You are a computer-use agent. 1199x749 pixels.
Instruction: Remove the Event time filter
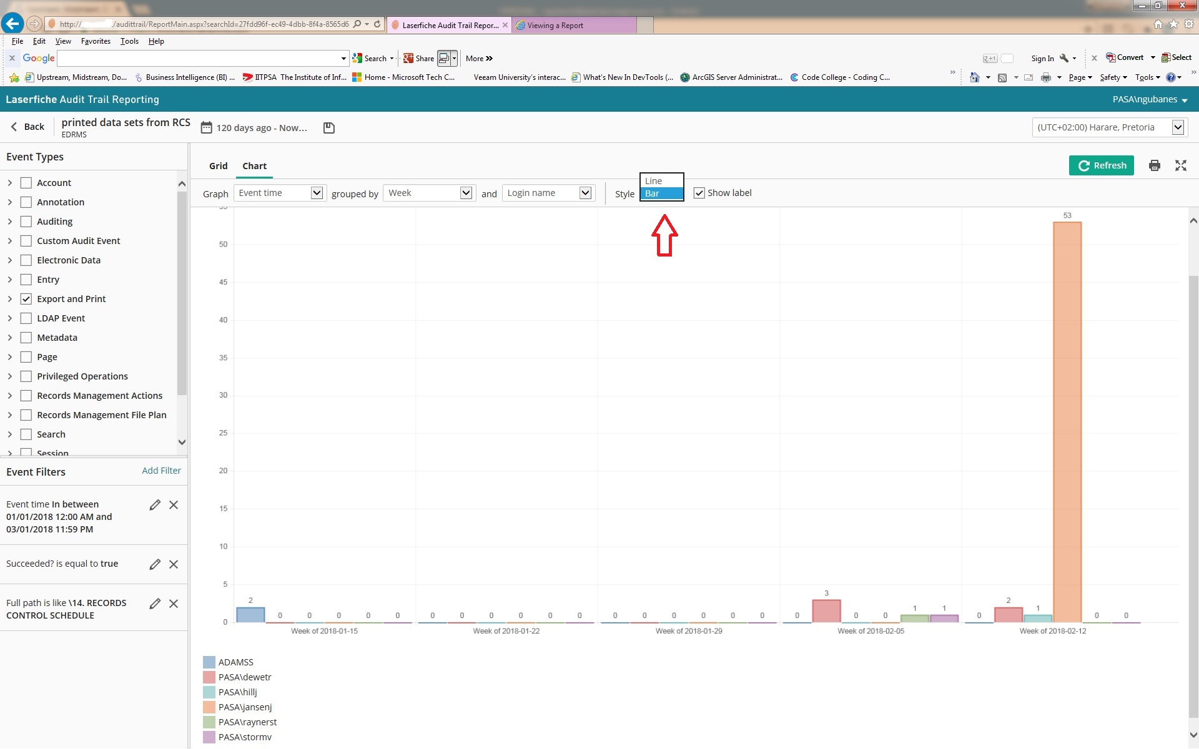point(174,505)
